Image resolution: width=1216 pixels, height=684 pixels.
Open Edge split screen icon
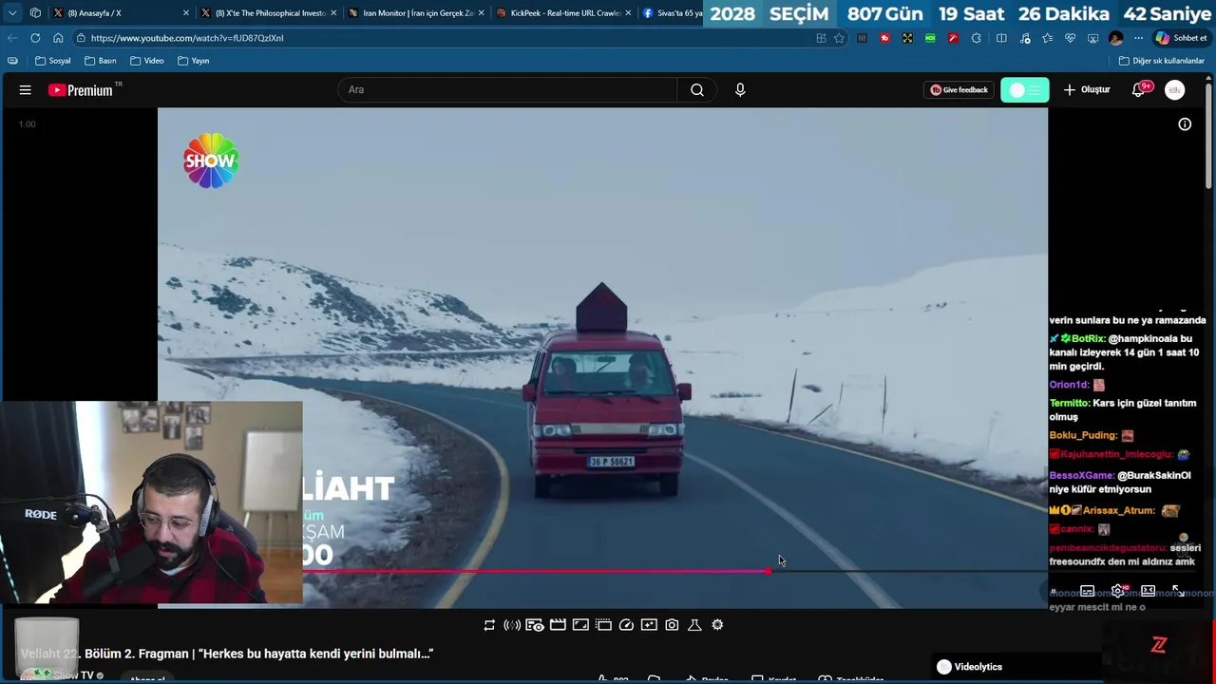[1001, 38]
